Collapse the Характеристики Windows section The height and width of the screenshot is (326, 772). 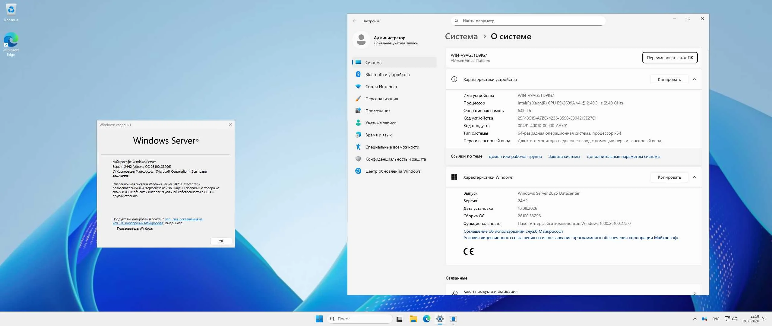[694, 177]
